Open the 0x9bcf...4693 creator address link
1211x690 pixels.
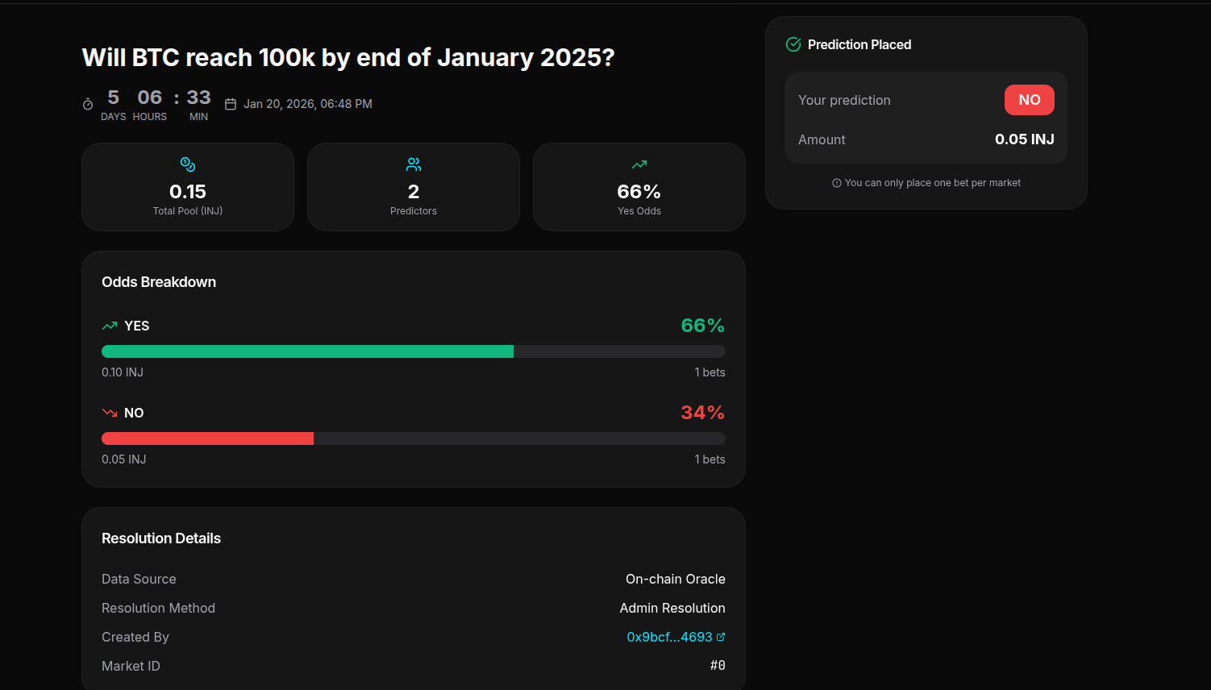[669, 637]
